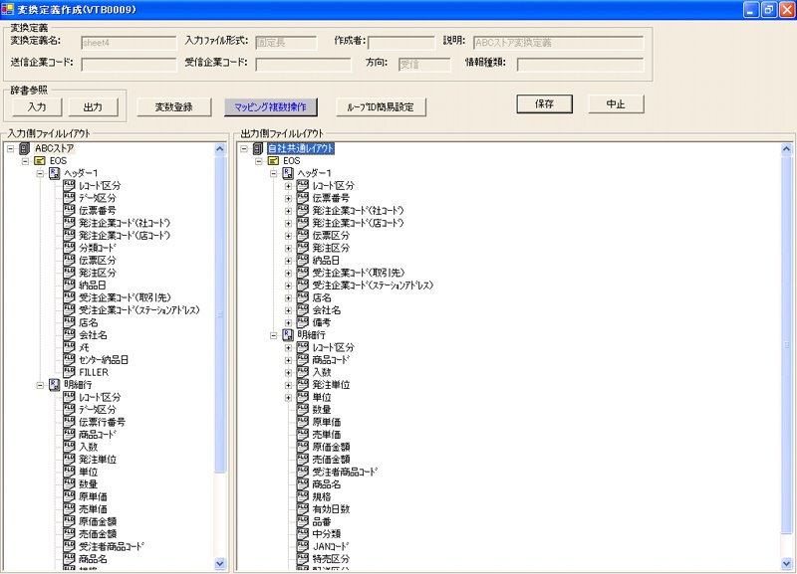Click field icon beside FILLER
Screen dimensions: 797x574
[69, 372]
